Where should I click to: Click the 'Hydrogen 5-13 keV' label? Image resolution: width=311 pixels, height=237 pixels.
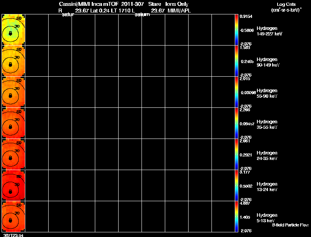(267, 218)
